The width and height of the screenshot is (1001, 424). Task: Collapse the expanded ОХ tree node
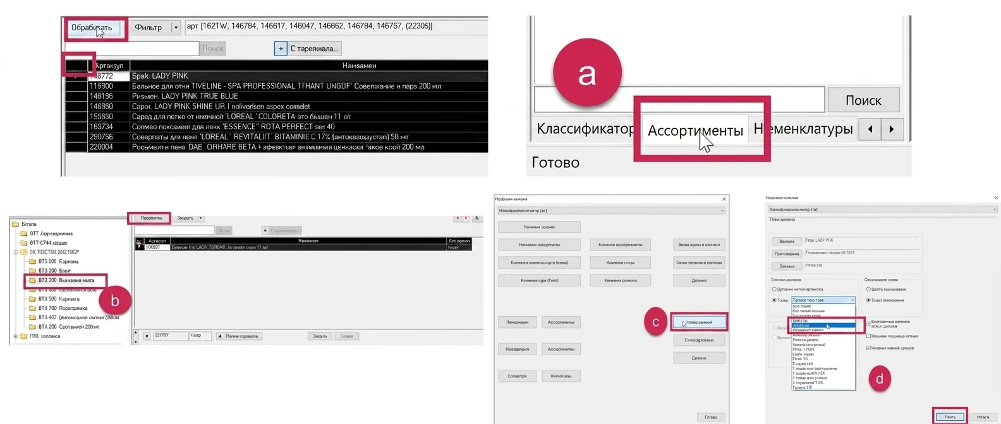pyautogui.click(x=16, y=252)
